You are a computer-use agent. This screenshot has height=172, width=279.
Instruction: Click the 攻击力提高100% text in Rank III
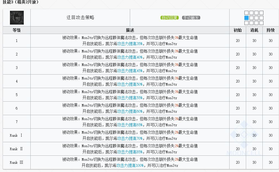pyautogui.click(x=130, y=165)
